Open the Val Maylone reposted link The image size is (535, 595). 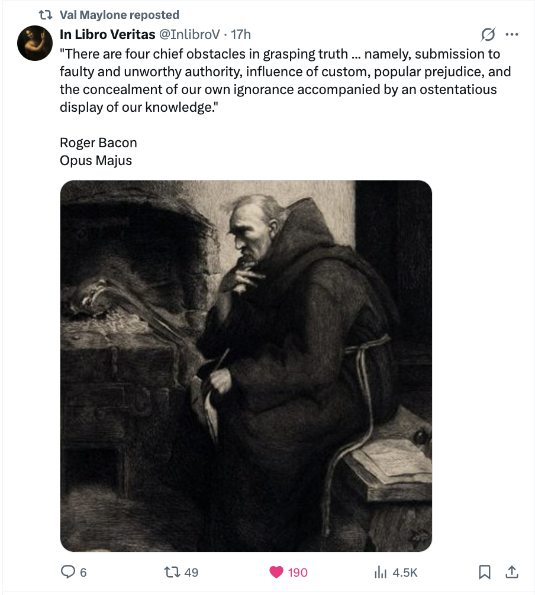click(120, 15)
